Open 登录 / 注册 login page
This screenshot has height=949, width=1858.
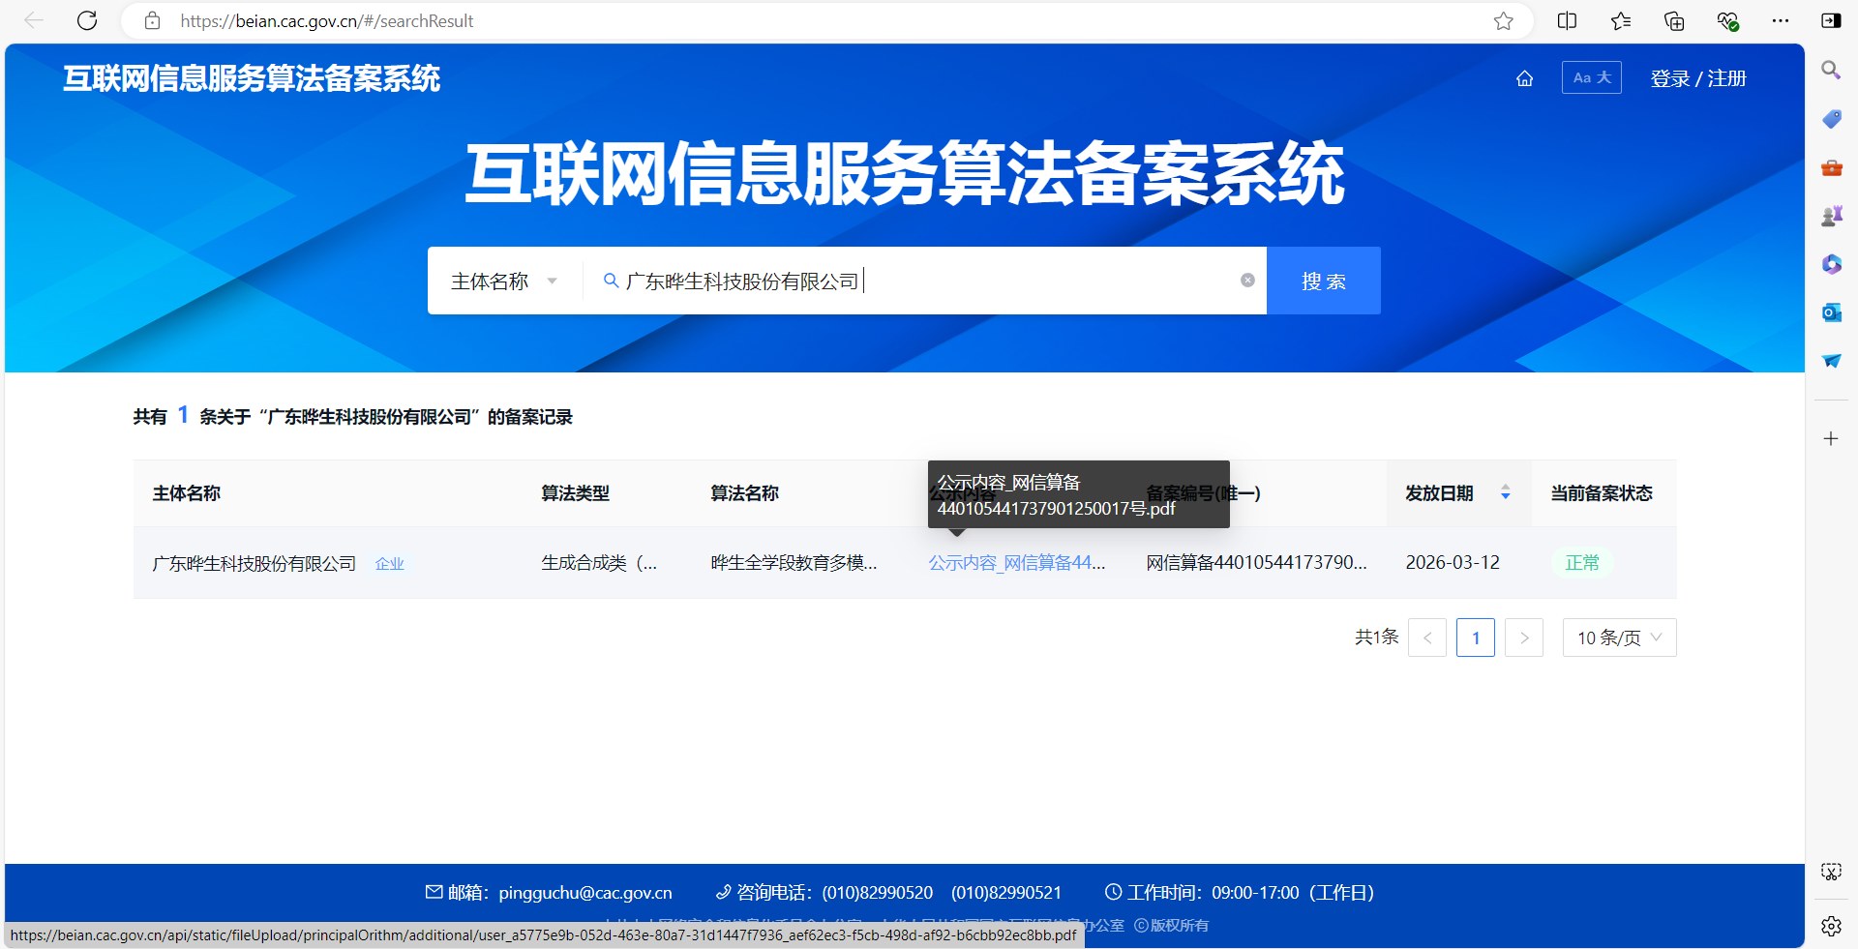tap(1698, 78)
